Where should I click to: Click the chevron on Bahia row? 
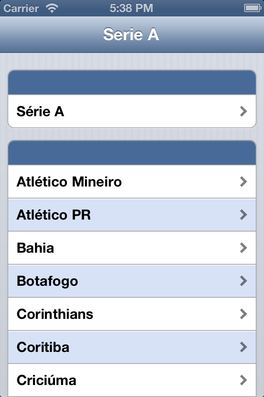pos(243,248)
